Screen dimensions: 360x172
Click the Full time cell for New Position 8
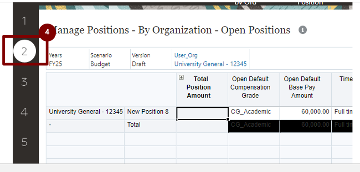(342, 113)
